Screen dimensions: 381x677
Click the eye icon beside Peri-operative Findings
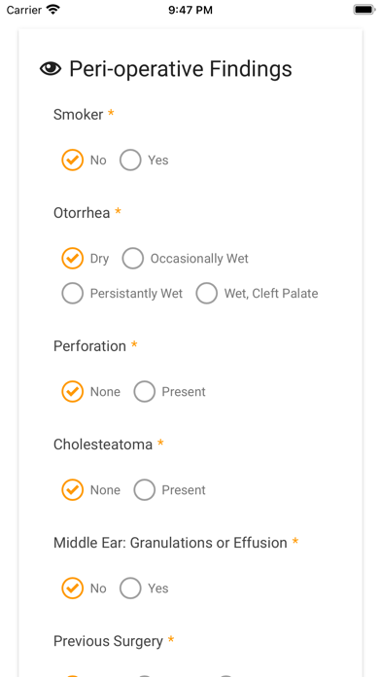[x=51, y=69]
